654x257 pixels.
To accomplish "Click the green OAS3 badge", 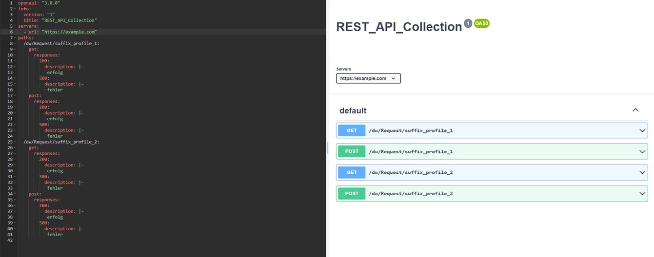I will [x=481, y=23].
